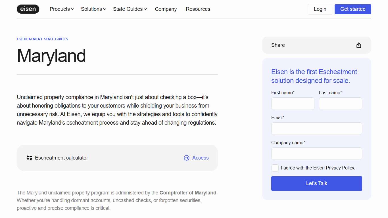Select the Company name text box
This screenshot has width=388, height=218.
pos(316,154)
